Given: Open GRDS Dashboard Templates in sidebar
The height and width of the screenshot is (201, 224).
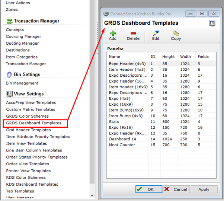Looking at the screenshot, I should click(33, 123).
